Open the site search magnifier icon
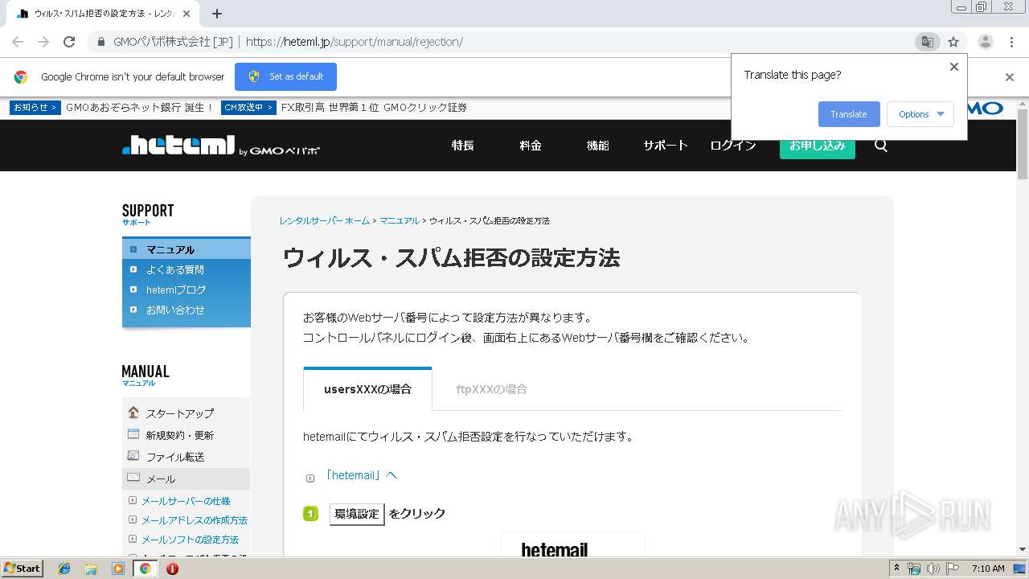 pyautogui.click(x=881, y=146)
